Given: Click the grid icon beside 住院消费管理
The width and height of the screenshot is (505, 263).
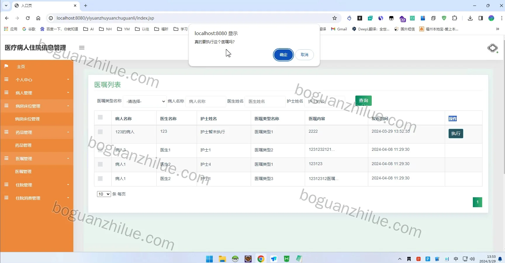Looking at the screenshot, I should [6, 198].
